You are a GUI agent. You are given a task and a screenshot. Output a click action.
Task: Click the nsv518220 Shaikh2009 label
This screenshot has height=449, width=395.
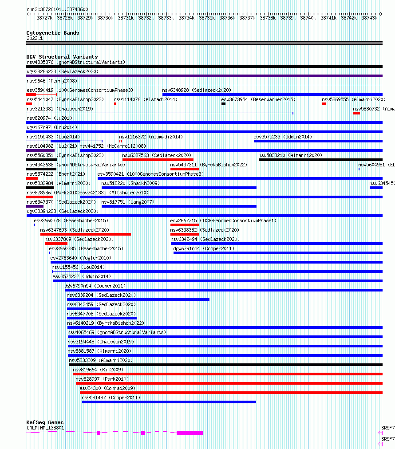point(130,183)
